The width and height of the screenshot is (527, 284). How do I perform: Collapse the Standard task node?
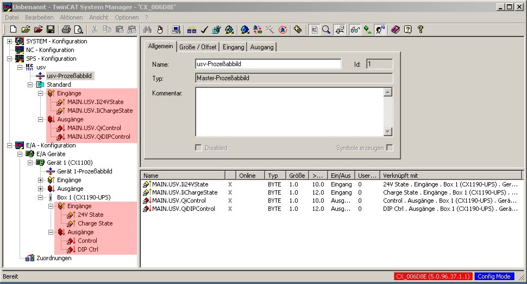[30, 85]
